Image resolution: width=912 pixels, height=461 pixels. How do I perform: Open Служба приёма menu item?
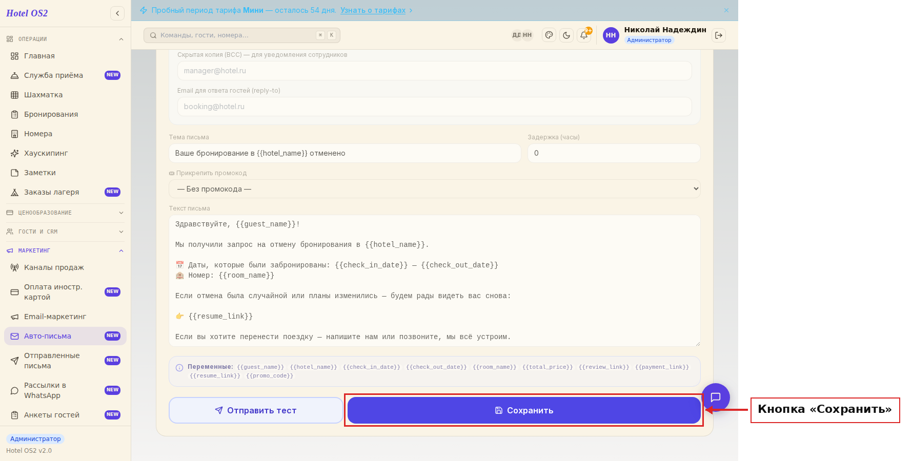[65, 75]
